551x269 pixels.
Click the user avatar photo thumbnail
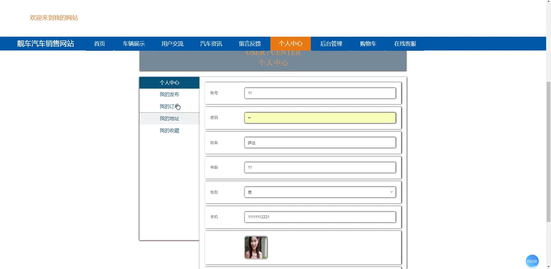(x=256, y=247)
